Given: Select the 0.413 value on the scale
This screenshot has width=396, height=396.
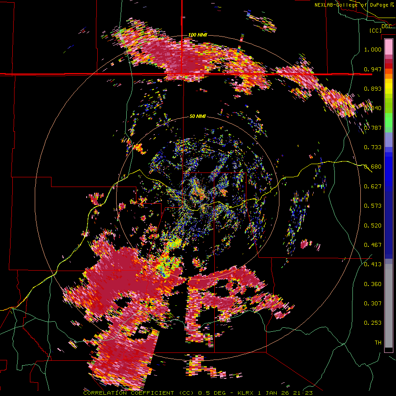Looking at the screenshot, I should [373, 264].
